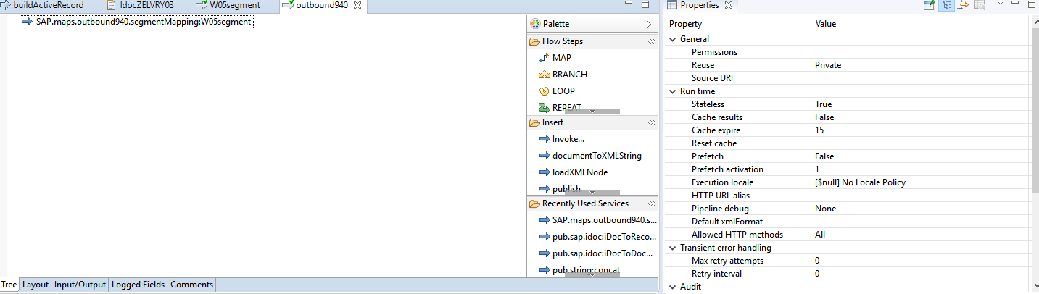Viewport: 1039px width, 294px height.
Task: Collapse the Run time property category
Action: [x=672, y=91]
